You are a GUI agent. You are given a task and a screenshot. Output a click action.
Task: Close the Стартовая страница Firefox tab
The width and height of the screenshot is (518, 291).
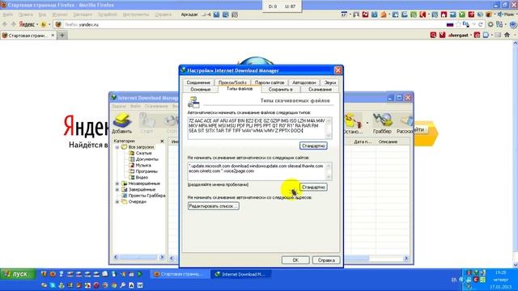coord(53,36)
